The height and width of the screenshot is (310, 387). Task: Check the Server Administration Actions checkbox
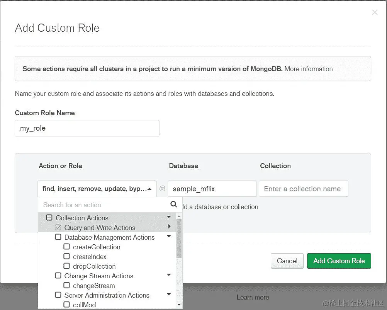click(58, 295)
